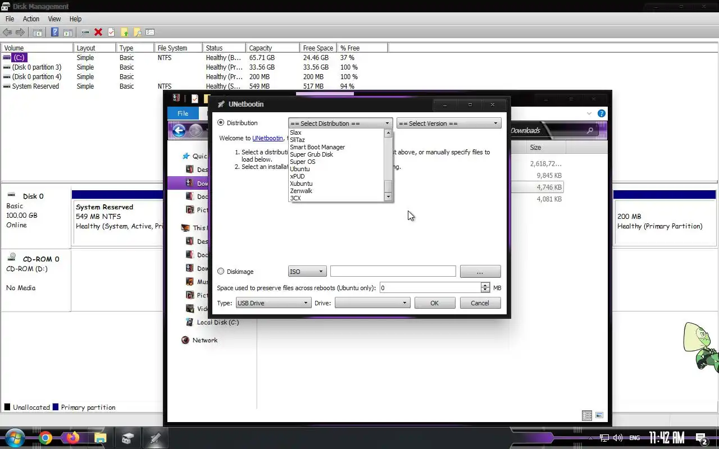The image size is (719, 449).
Task: Click distribution list scrollbar down arrow
Action: point(388,197)
